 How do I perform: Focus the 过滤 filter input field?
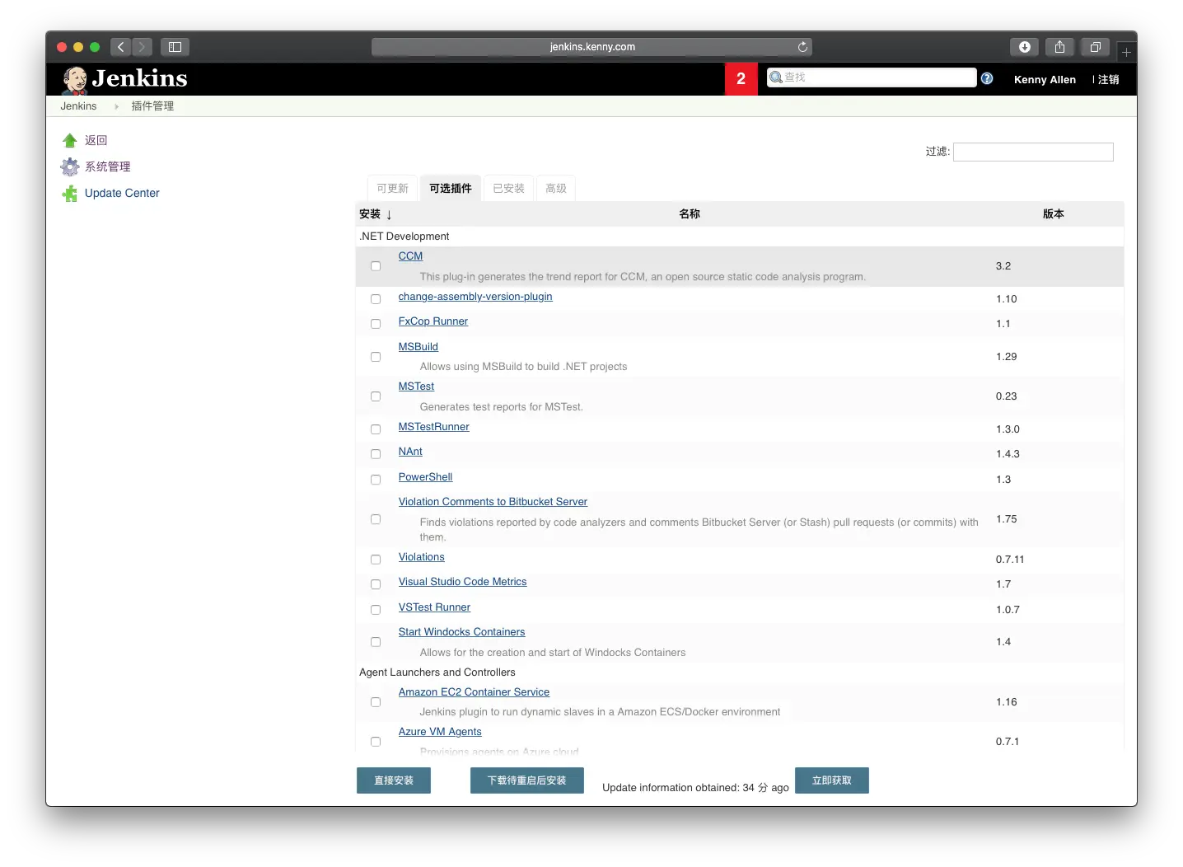point(1033,152)
